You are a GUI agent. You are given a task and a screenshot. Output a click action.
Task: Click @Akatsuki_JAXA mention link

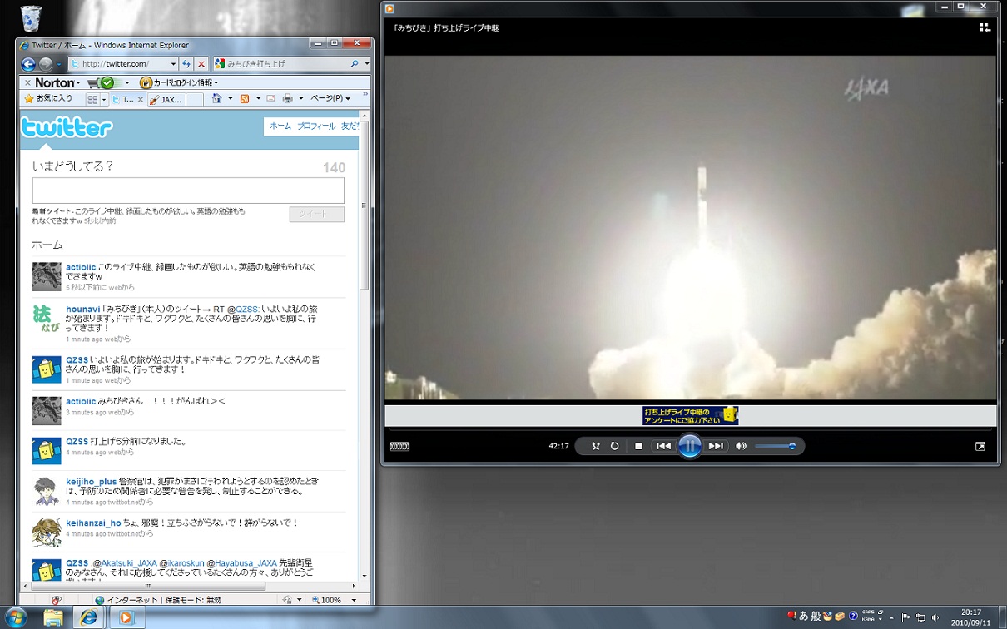click(x=126, y=563)
